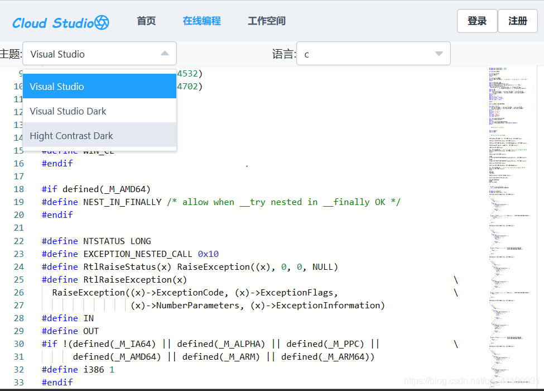Click the 注册 register button

coord(518,21)
